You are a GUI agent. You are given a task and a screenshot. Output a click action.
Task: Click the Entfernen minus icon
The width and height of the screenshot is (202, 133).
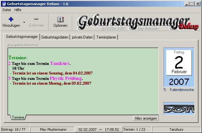click(x=36, y=19)
